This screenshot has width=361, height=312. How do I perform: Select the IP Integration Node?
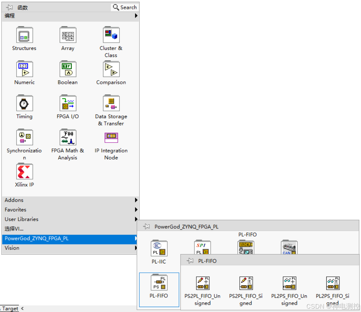[111, 137]
